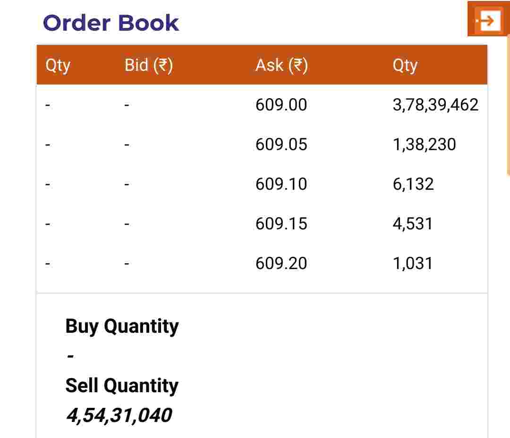Click the 3,78,39,462 quantity value
The image size is (510, 438).
pyautogui.click(x=435, y=105)
